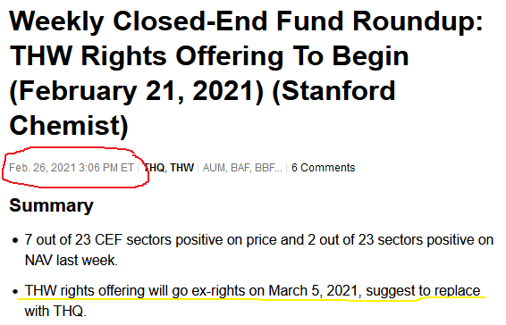Click the underlined THW ex-rights summary line
506x325 pixels.
pyautogui.click(x=253, y=291)
